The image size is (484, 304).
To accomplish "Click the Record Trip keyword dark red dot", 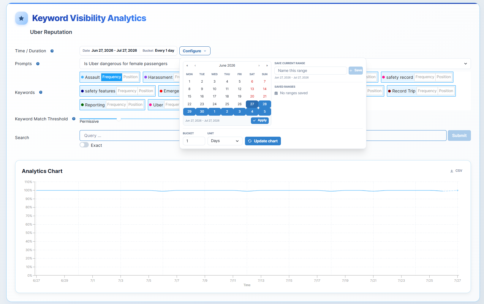I will [x=390, y=91].
